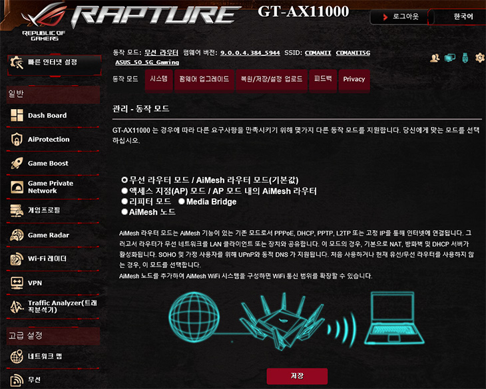The image size is (486, 389).
Task: Select 리피터 모드 radio option
Action: (x=124, y=201)
